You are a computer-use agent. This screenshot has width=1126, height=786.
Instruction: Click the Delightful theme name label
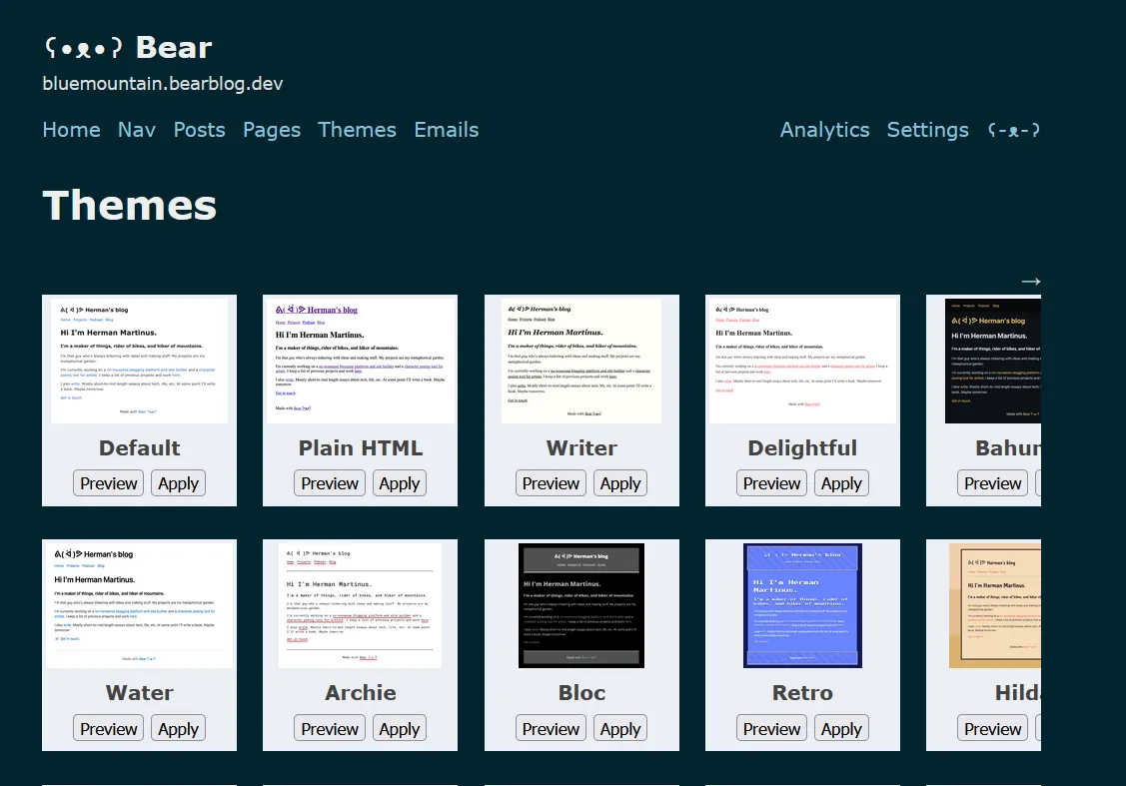tap(803, 447)
